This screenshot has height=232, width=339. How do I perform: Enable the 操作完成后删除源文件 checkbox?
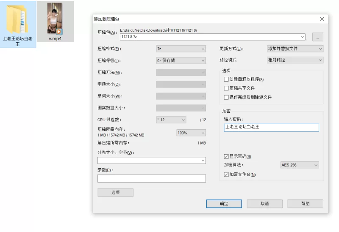tap(226, 97)
